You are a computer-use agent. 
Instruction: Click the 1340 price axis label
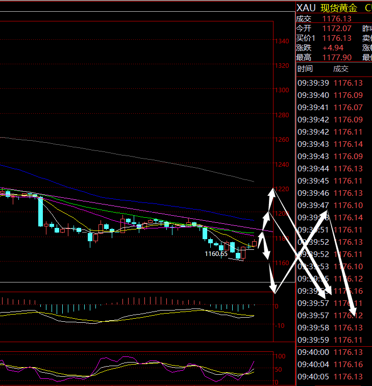coord(282,41)
